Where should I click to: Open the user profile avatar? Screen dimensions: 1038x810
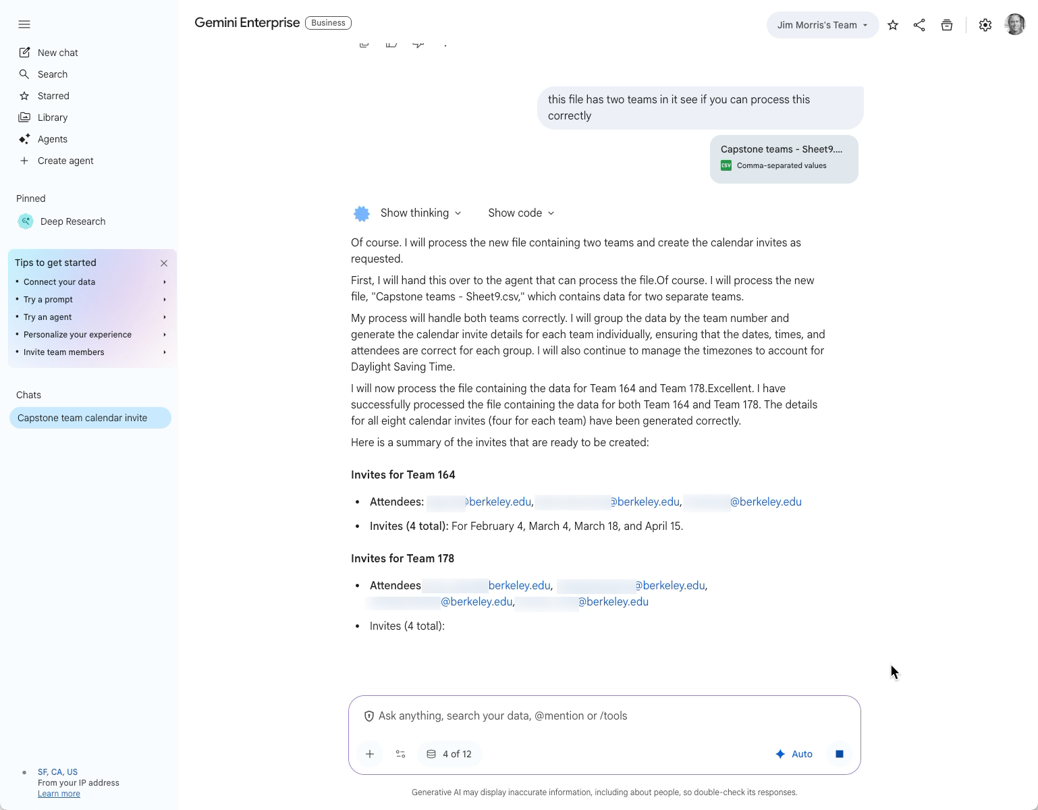pos(1015,24)
